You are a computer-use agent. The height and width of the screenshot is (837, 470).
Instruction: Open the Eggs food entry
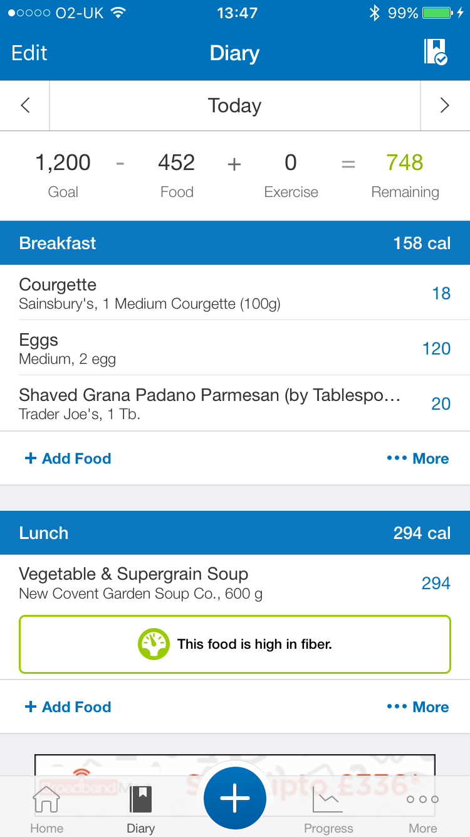tap(213, 348)
